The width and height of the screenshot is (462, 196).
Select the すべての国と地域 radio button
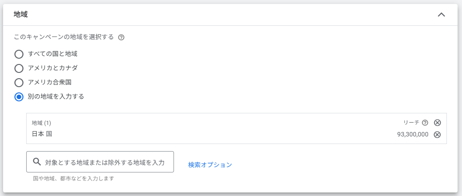(x=19, y=54)
